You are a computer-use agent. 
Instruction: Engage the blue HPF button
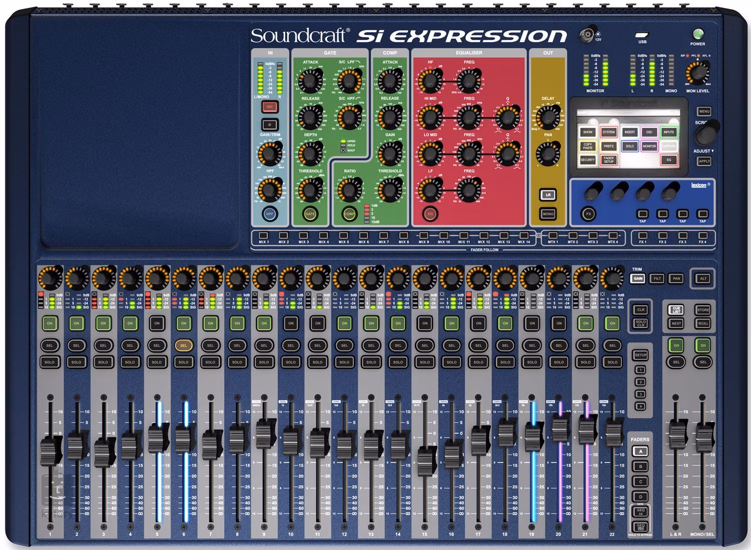(270, 214)
